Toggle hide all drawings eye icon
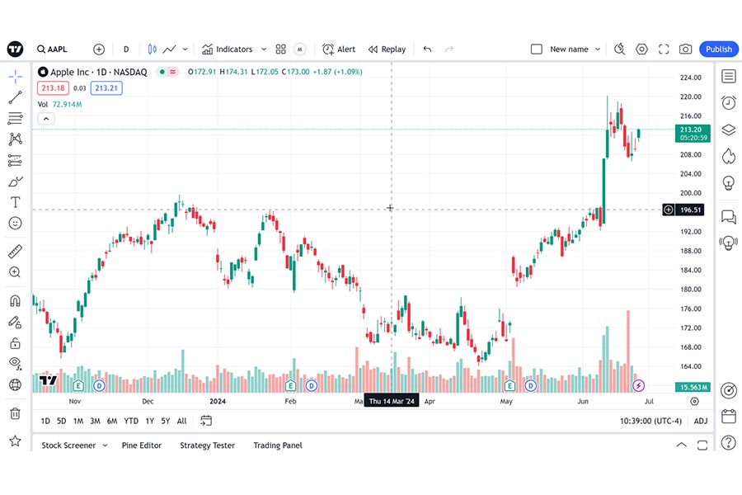Viewport: 742px width, 495px height. pyautogui.click(x=15, y=363)
